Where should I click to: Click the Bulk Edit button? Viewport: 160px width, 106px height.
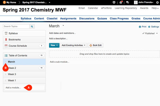click(95, 45)
